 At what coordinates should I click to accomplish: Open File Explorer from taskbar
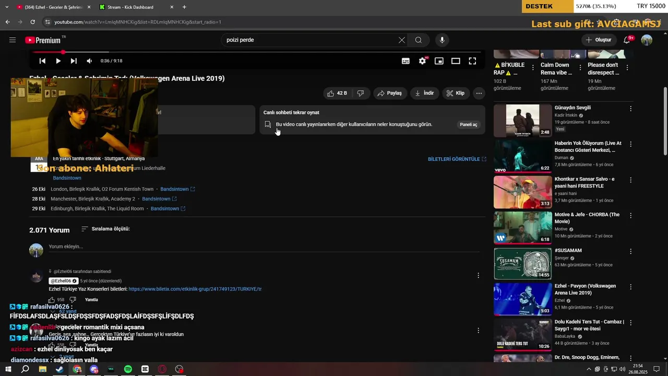pyautogui.click(x=42, y=369)
